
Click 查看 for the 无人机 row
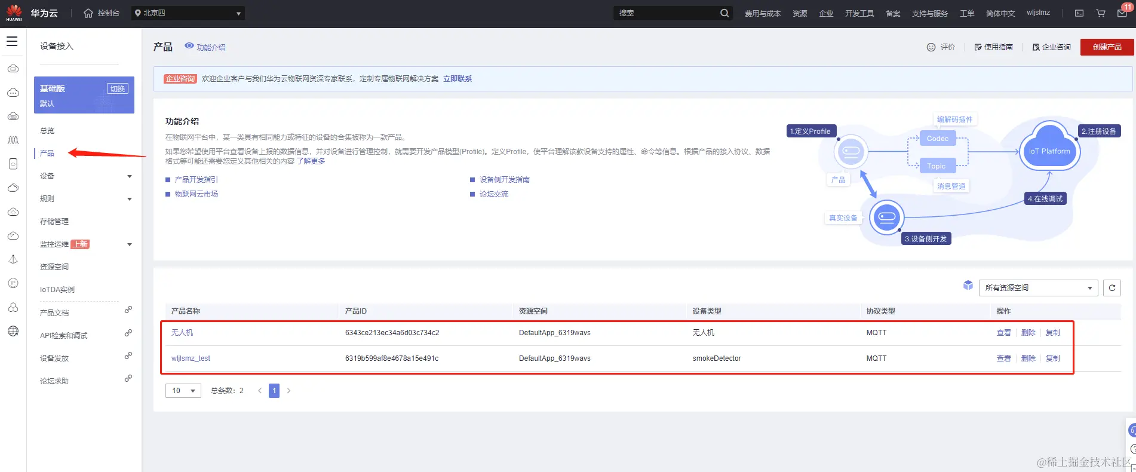click(x=1004, y=333)
